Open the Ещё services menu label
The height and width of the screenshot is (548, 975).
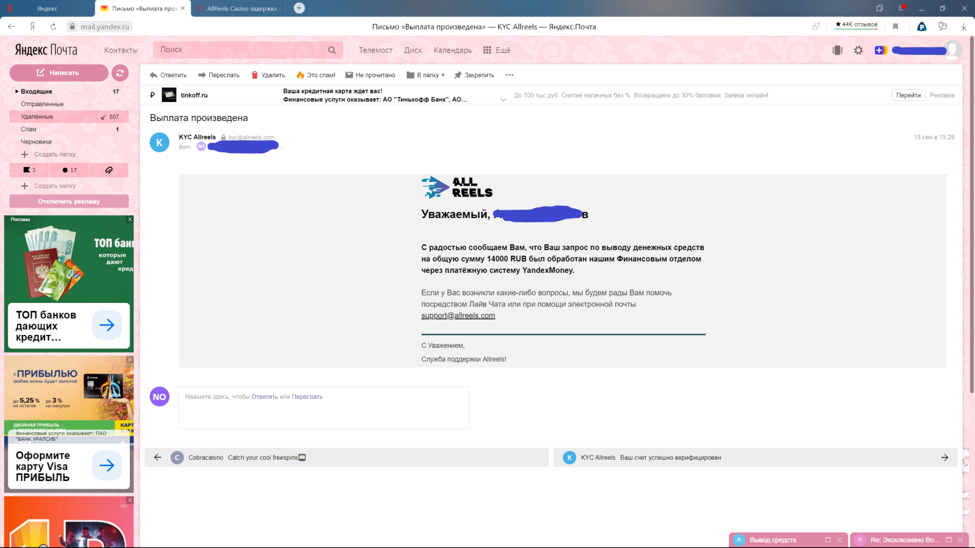(503, 50)
